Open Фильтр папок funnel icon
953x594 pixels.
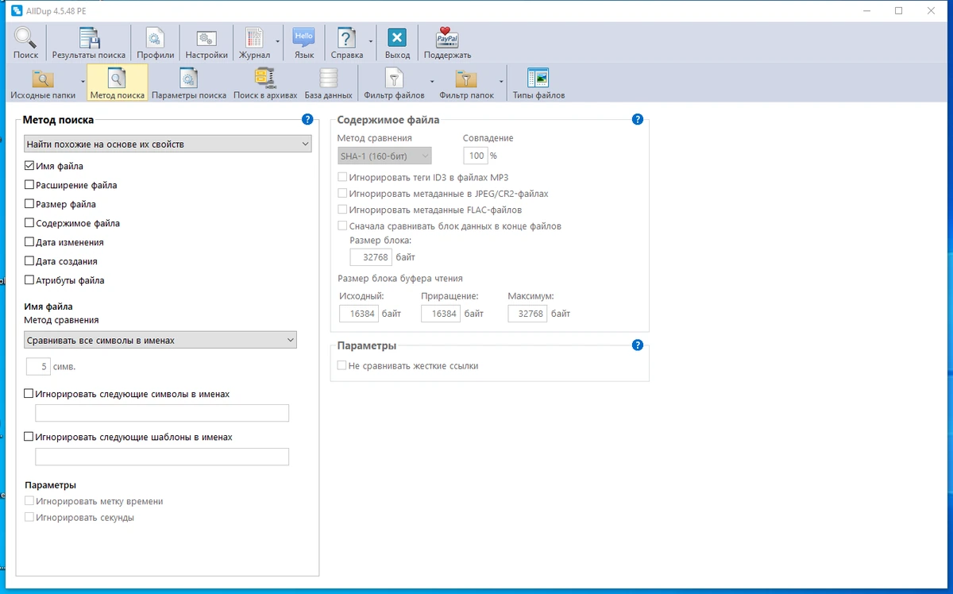(x=466, y=78)
